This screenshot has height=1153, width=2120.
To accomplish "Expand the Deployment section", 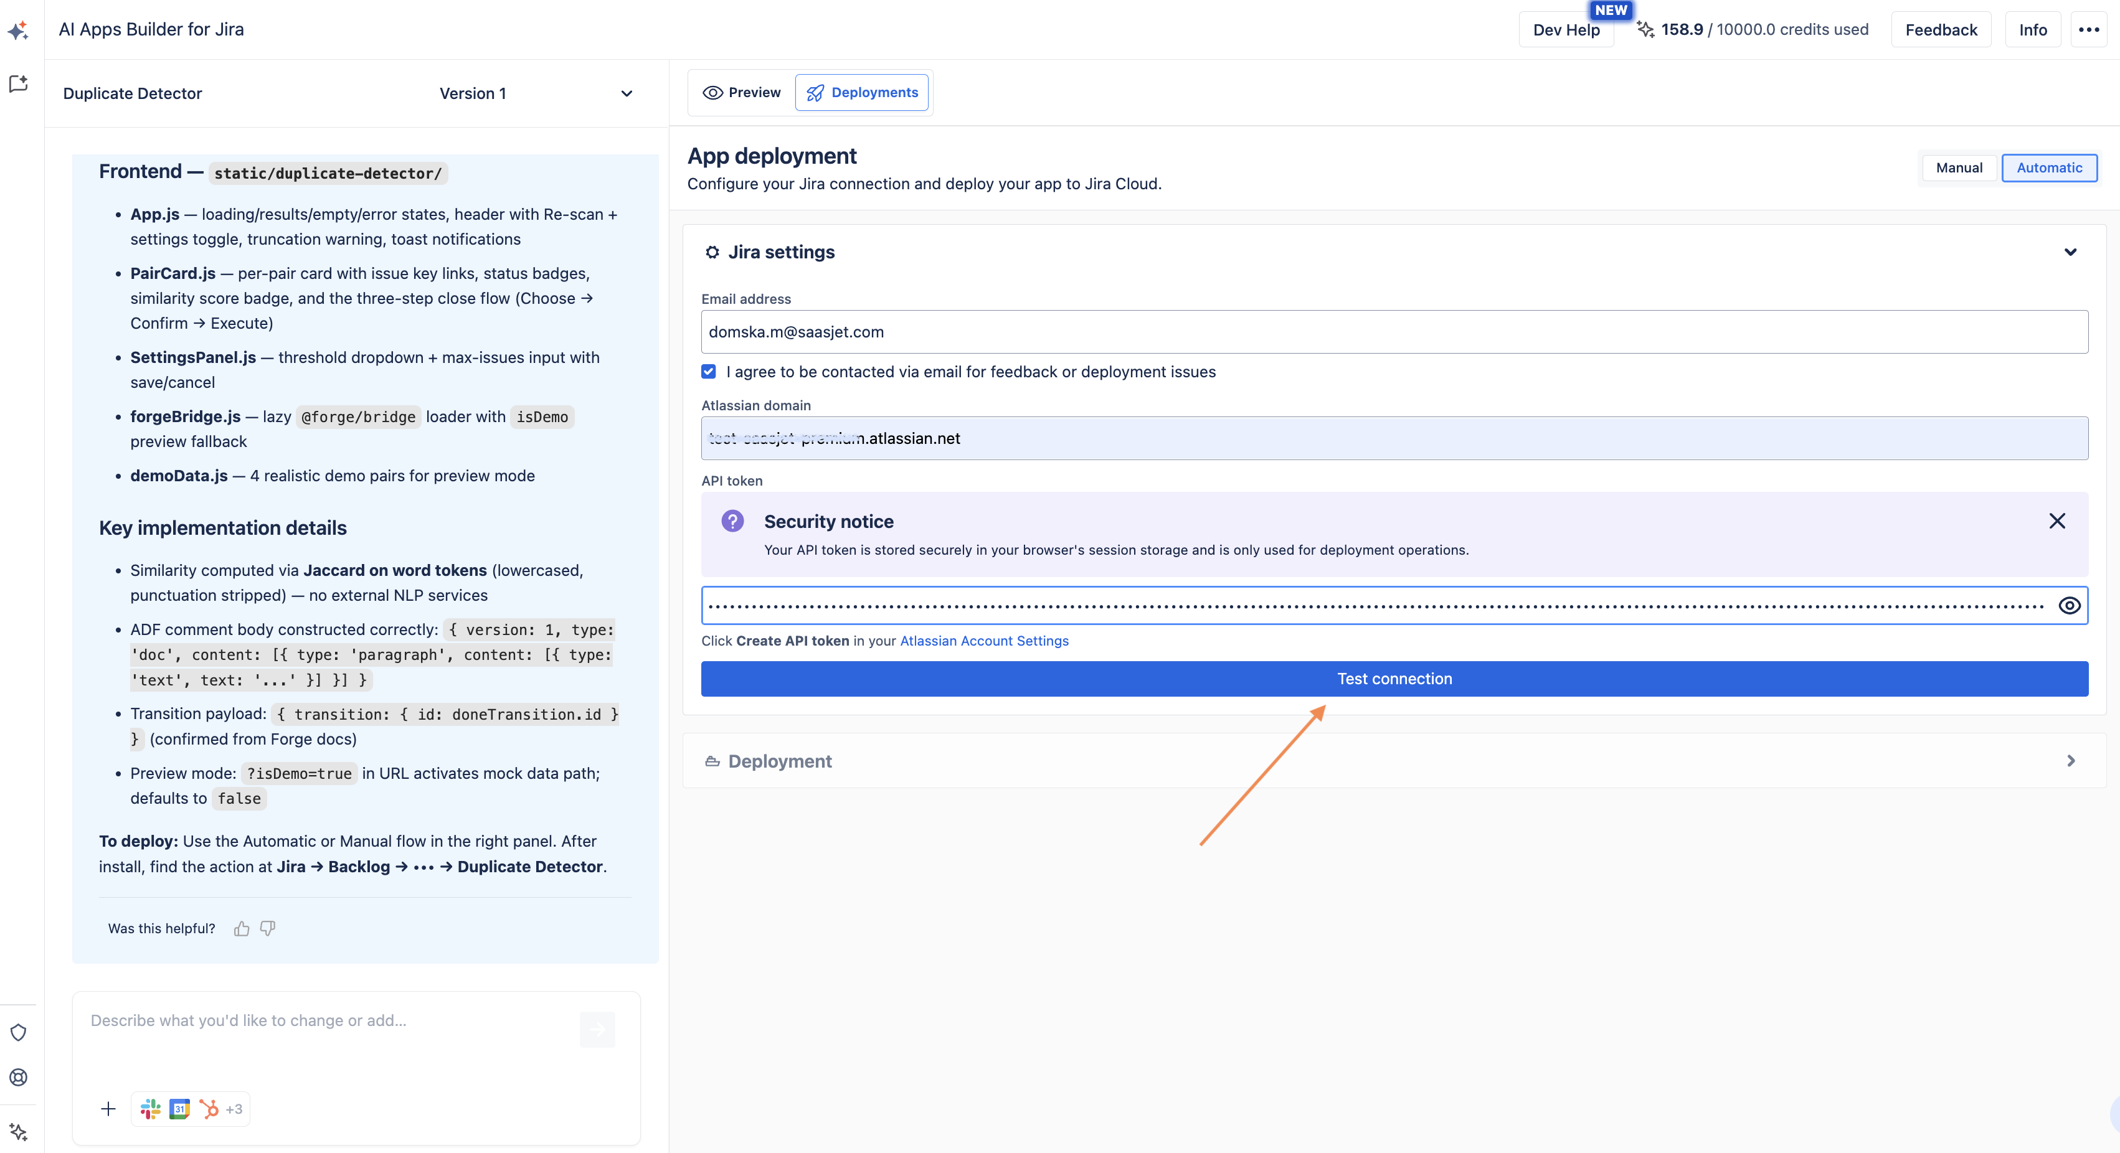I will click(x=2071, y=761).
